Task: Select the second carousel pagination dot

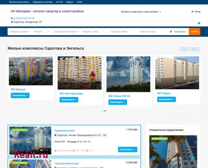Action: click(x=105, y=111)
